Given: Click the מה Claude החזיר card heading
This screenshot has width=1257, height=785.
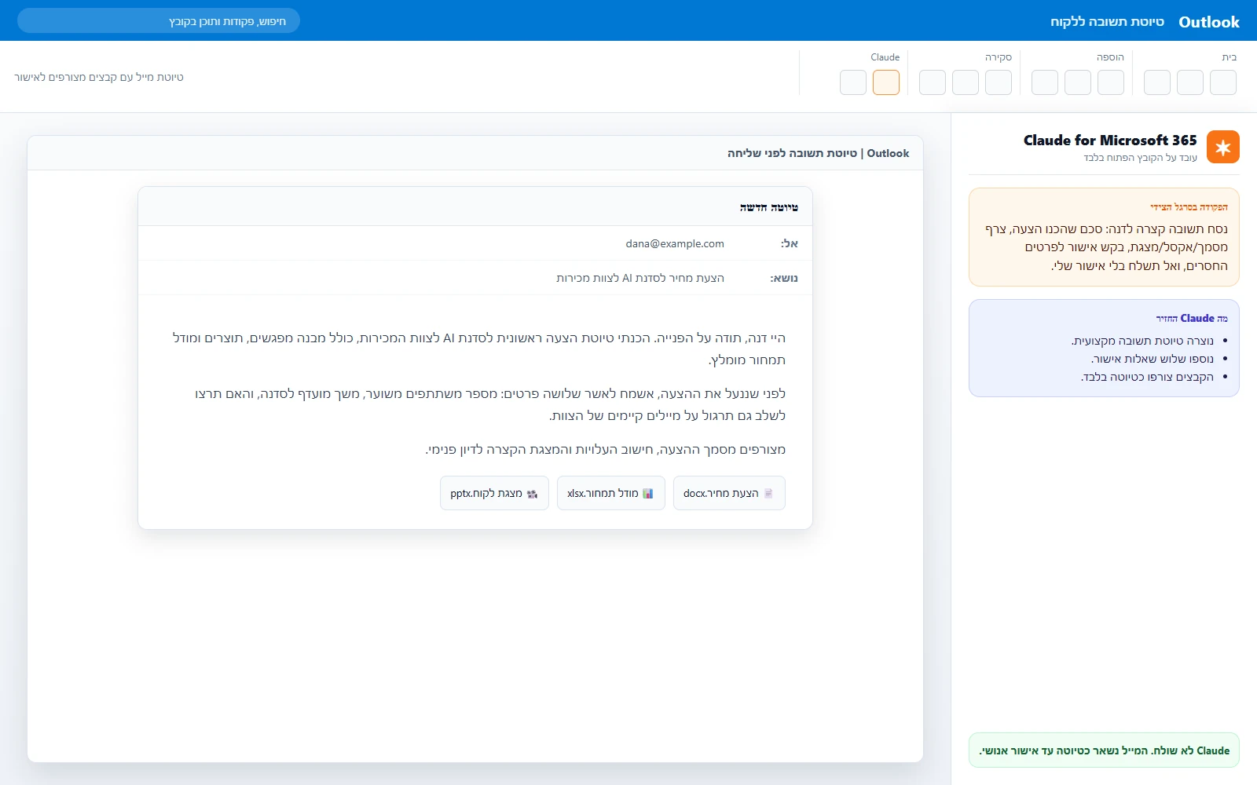Looking at the screenshot, I should click(x=1192, y=318).
